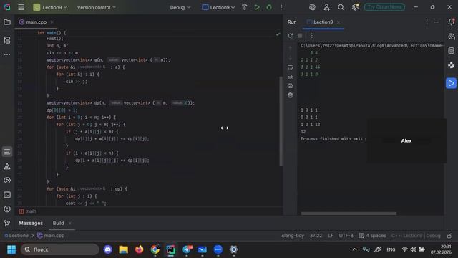Expand the Version control dropdown
This screenshot has height=258, width=458.
click(x=96, y=7)
